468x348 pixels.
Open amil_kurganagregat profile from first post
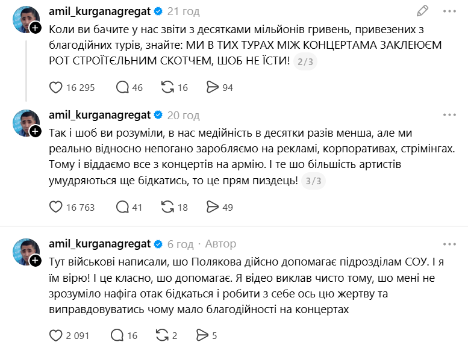tap(100, 11)
